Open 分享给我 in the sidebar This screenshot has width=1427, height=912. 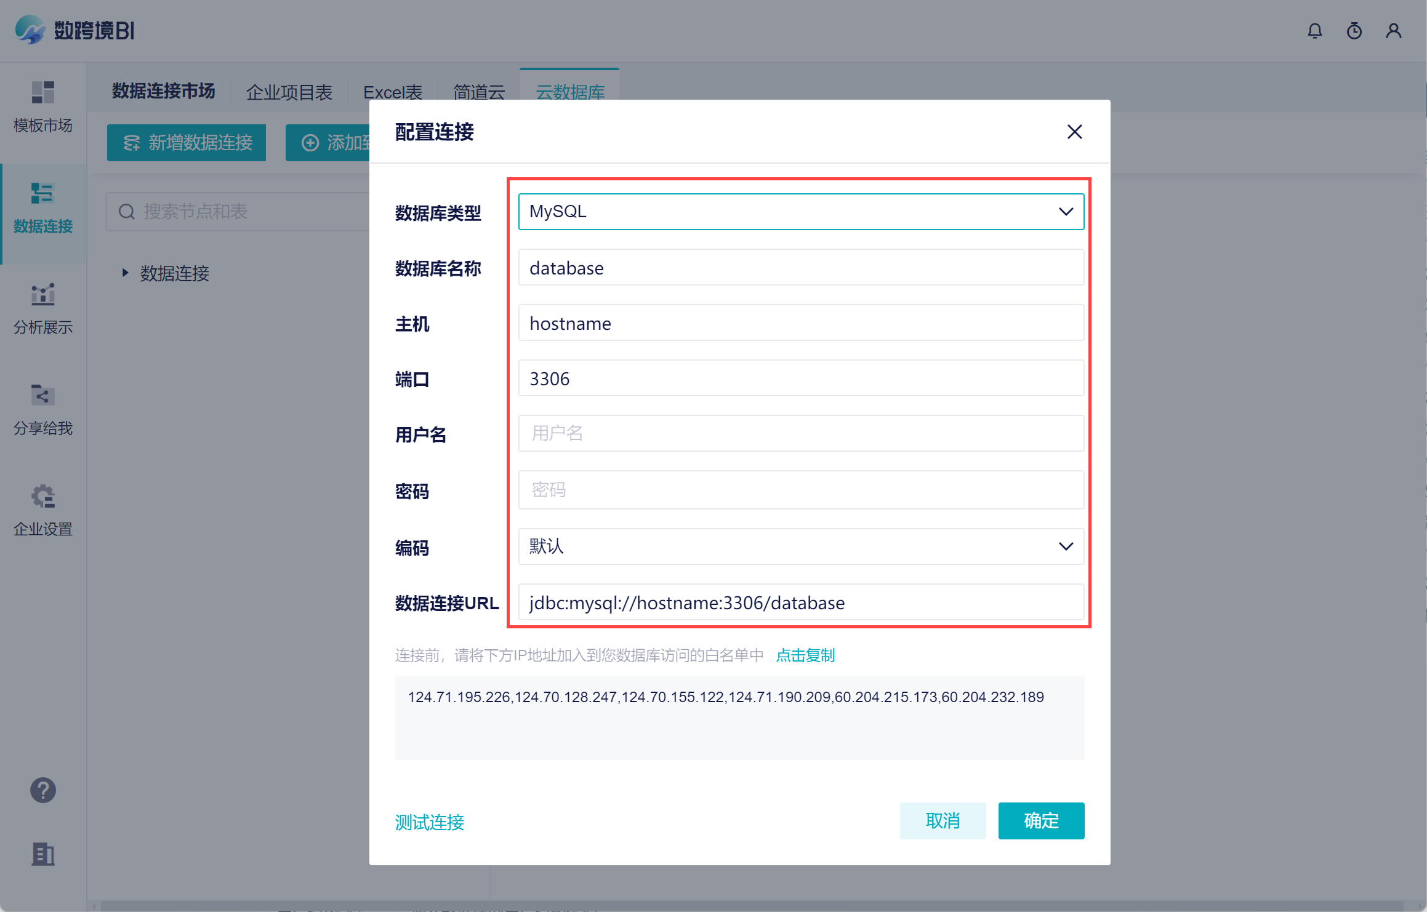tap(43, 410)
